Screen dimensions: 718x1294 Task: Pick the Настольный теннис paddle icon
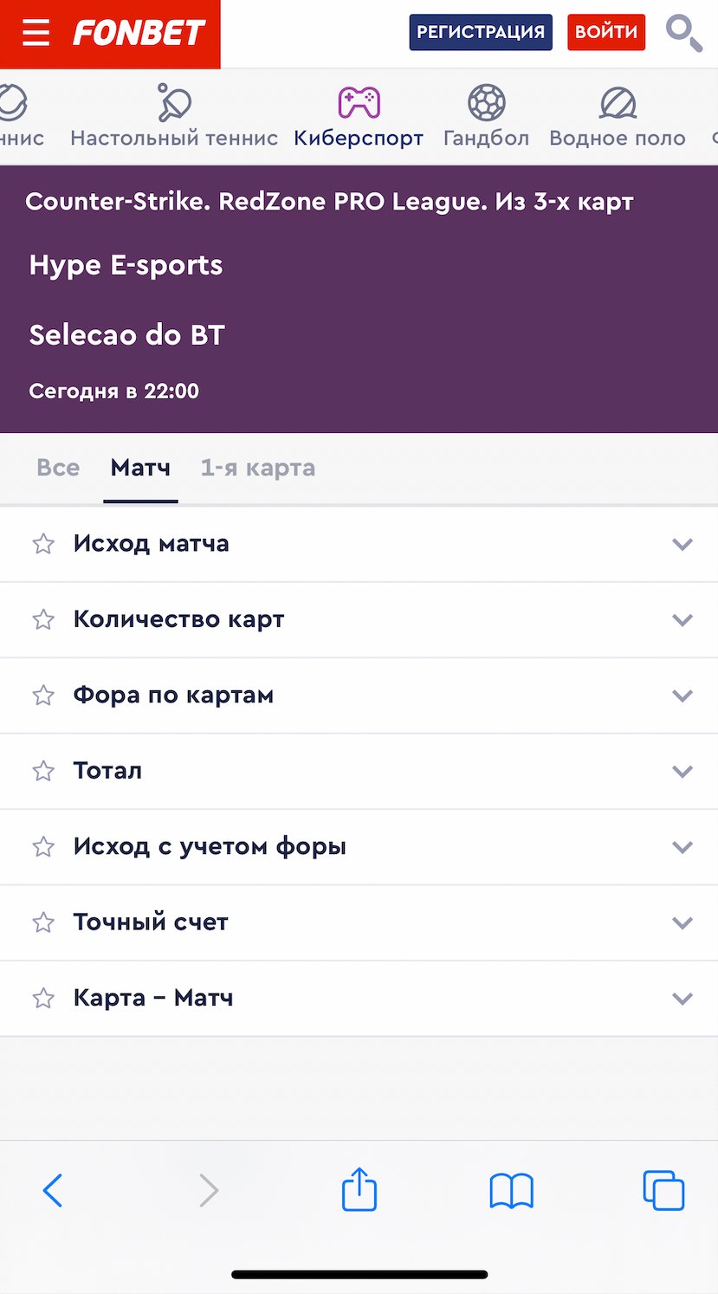point(174,103)
